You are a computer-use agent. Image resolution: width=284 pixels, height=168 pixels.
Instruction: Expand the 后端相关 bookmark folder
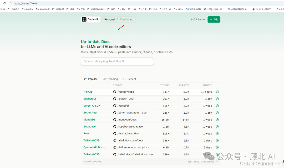(13, 9)
